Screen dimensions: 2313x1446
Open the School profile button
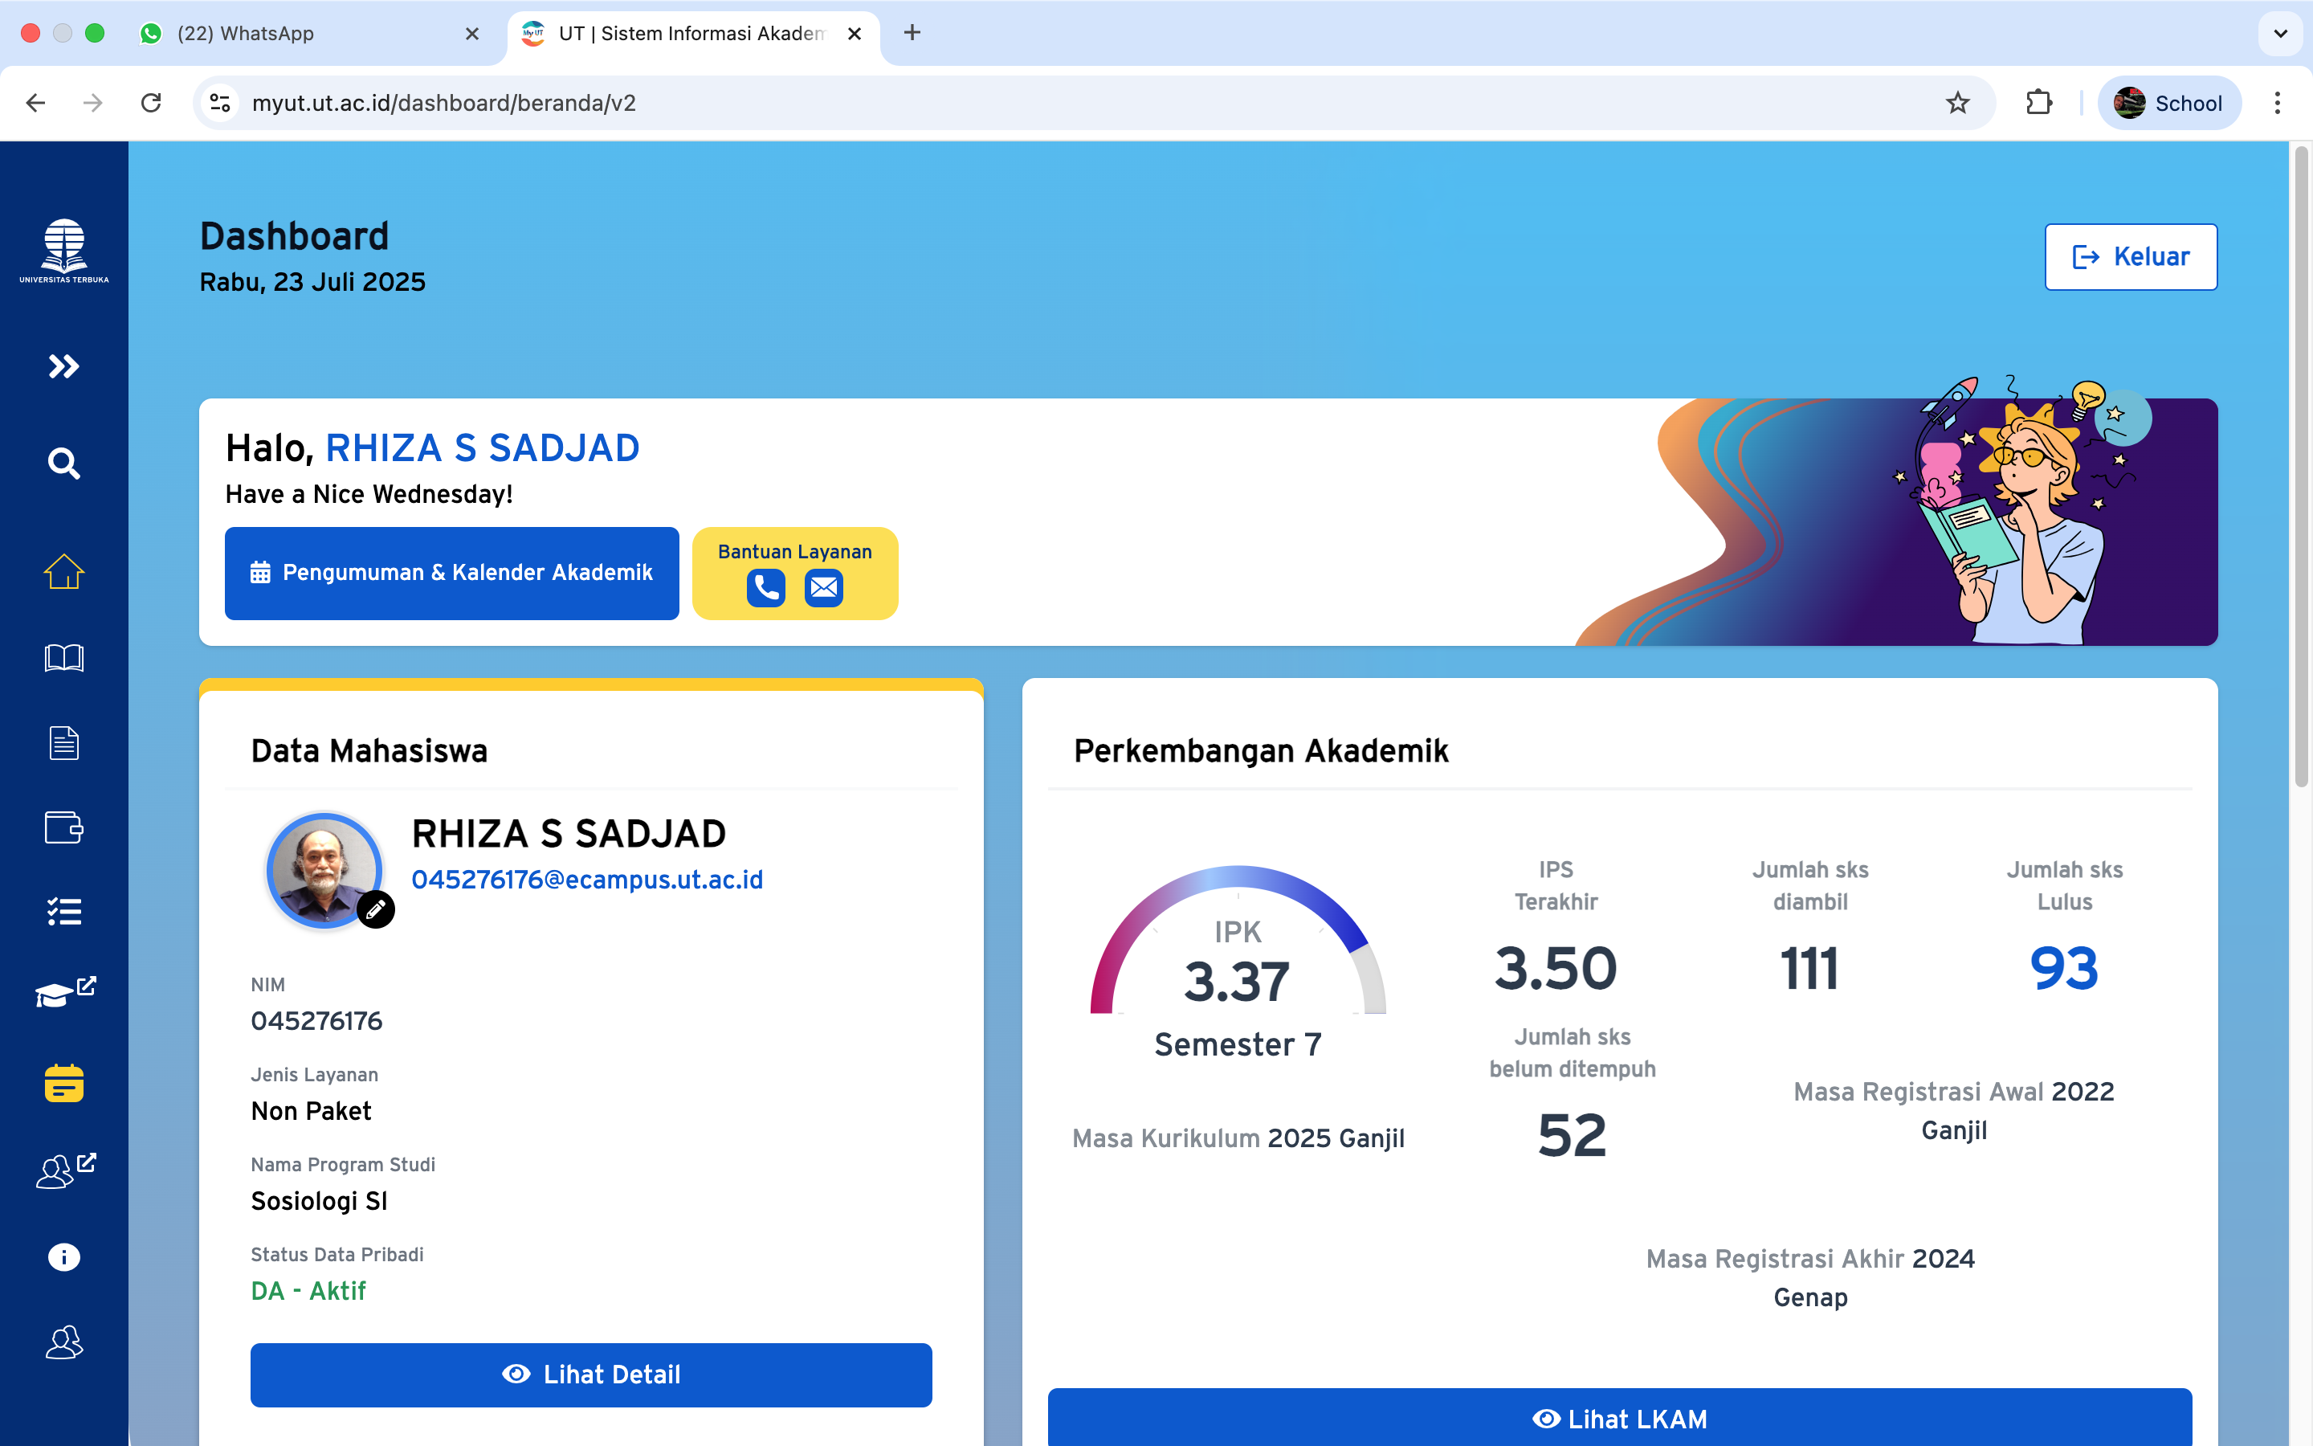coord(2168,102)
